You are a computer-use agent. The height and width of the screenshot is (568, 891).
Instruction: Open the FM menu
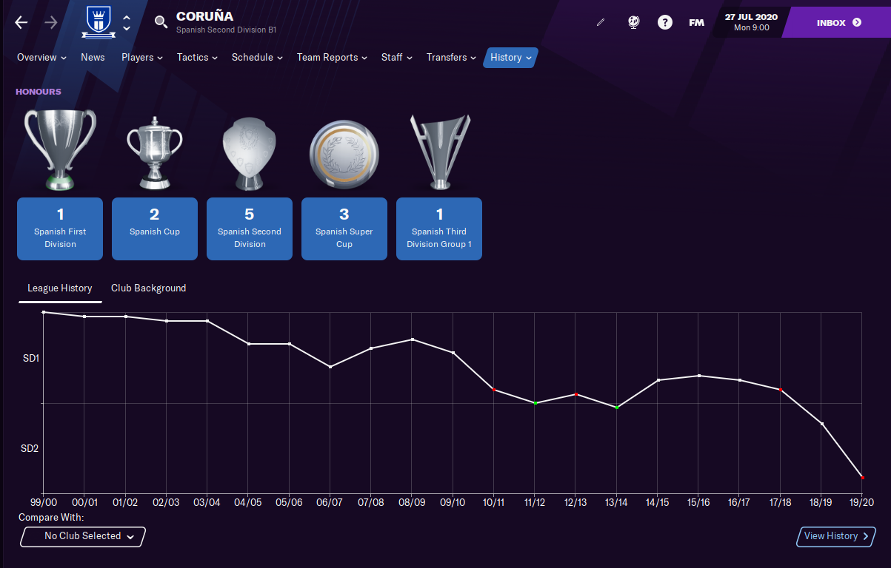pyautogui.click(x=696, y=23)
